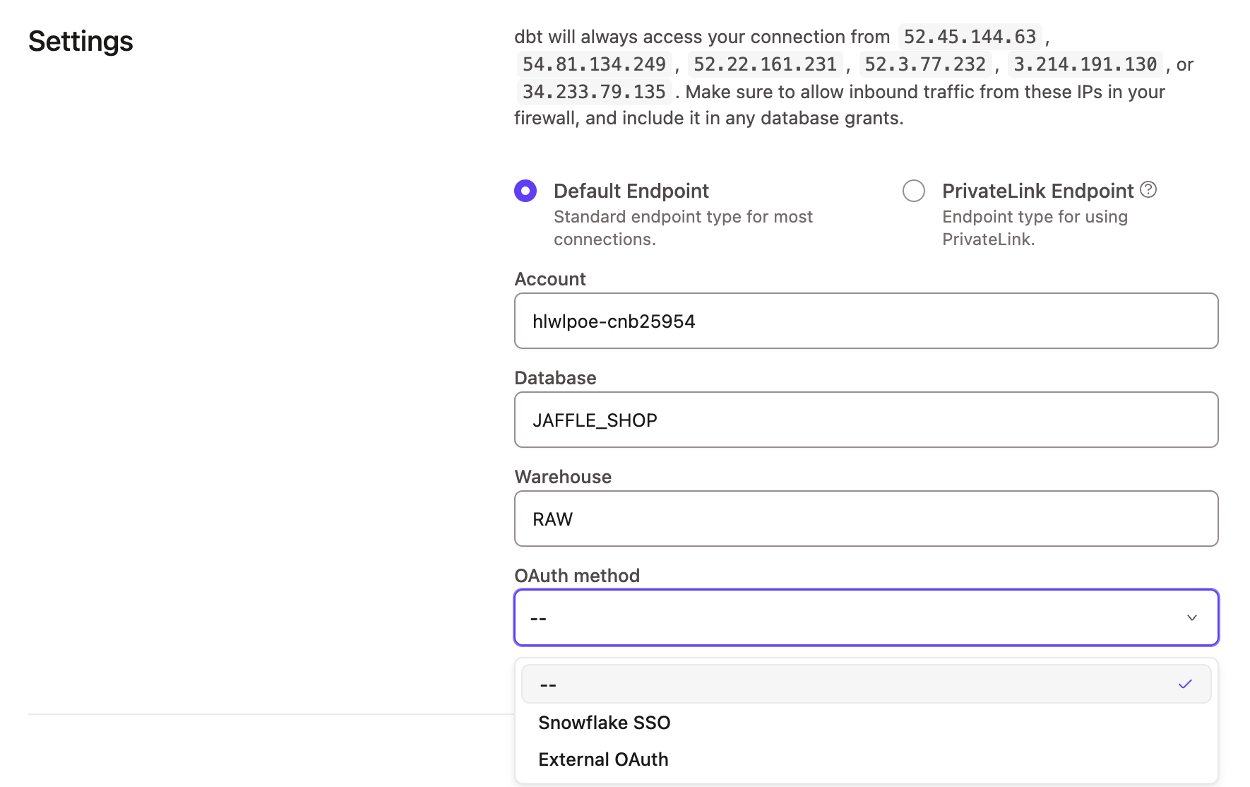Click the Default Endpoint label text

(631, 190)
